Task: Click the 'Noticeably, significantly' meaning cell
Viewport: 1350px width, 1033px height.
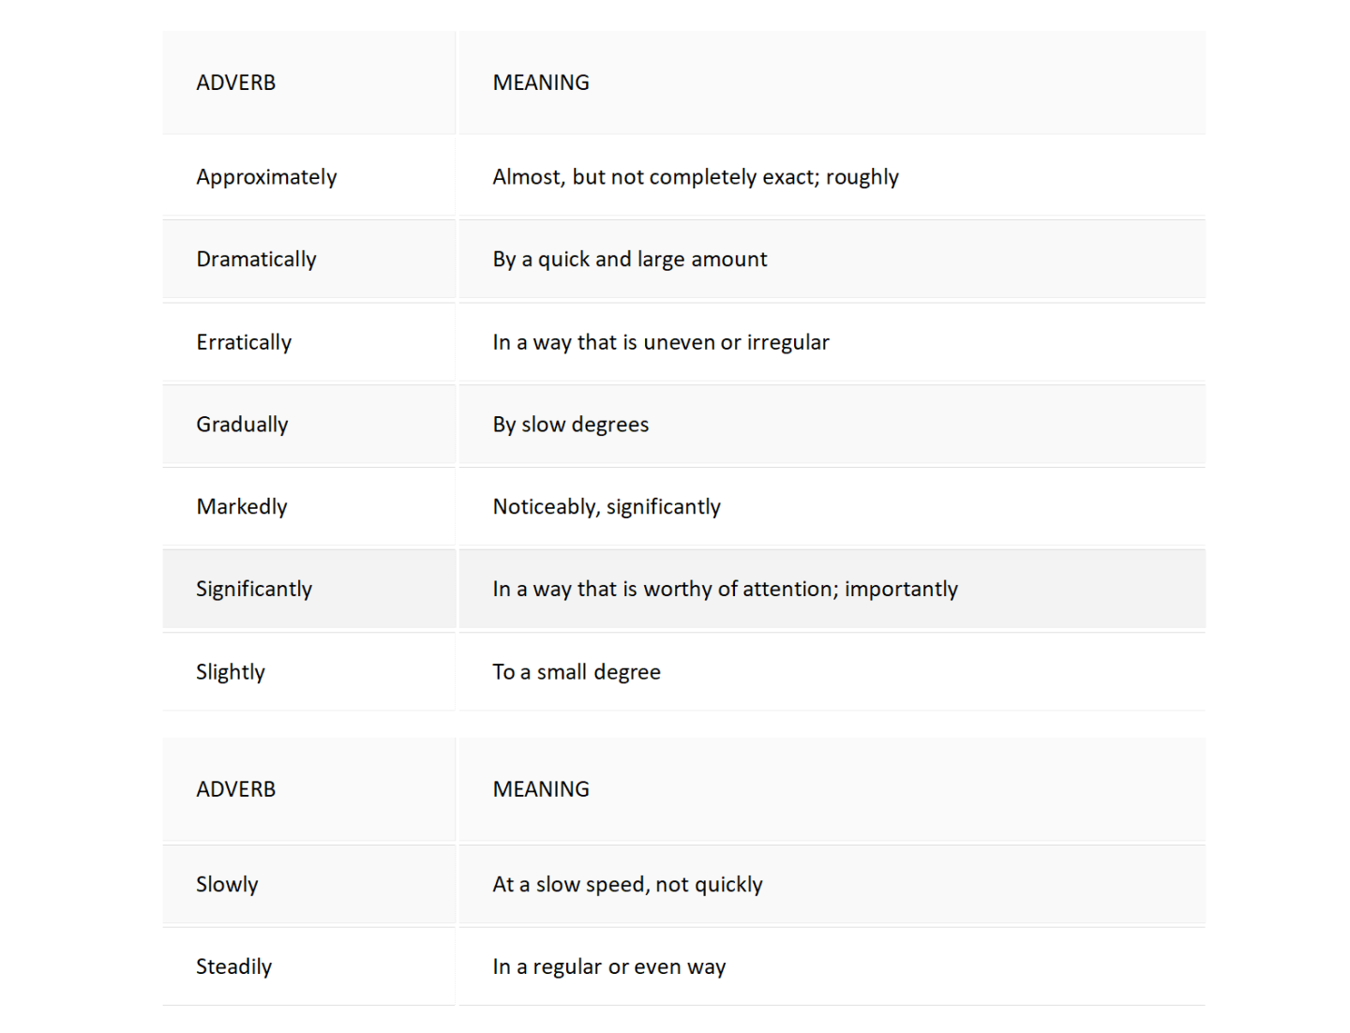Action: pyautogui.click(x=607, y=507)
